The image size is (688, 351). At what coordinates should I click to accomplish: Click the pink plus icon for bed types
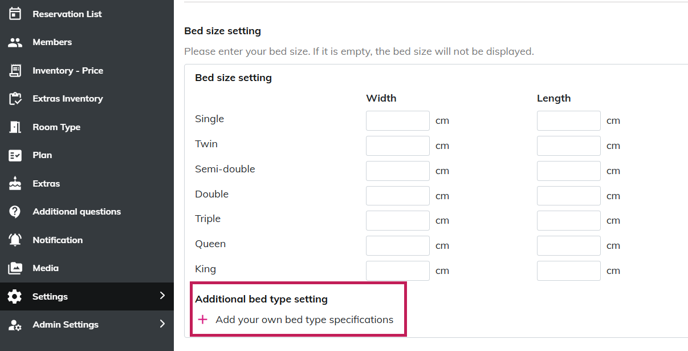(202, 320)
